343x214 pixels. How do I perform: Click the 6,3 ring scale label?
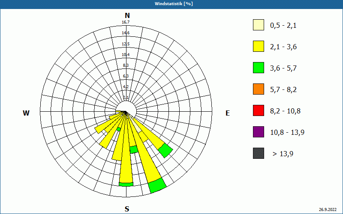tap(126, 76)
